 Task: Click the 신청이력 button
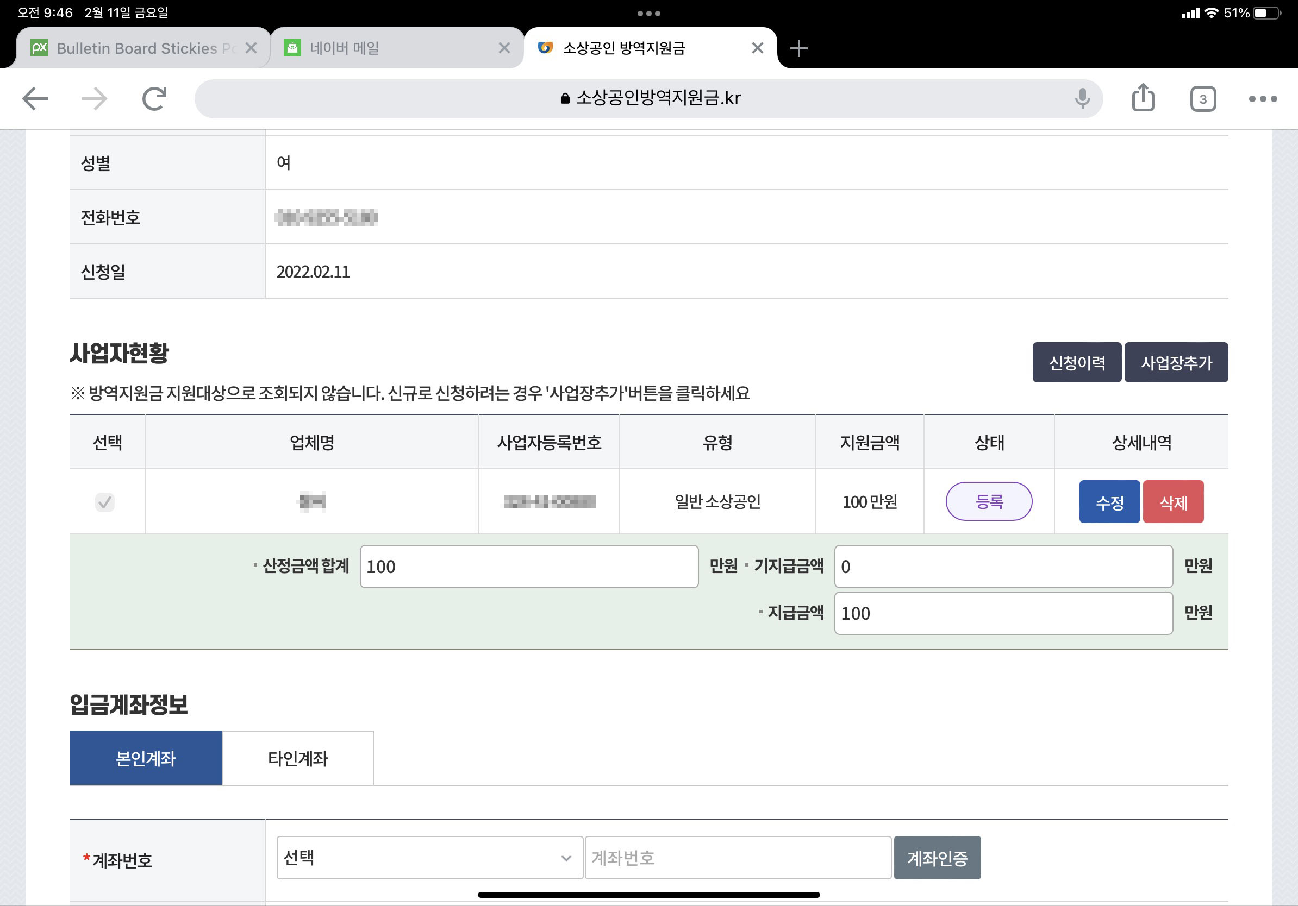pos(1076,363)
